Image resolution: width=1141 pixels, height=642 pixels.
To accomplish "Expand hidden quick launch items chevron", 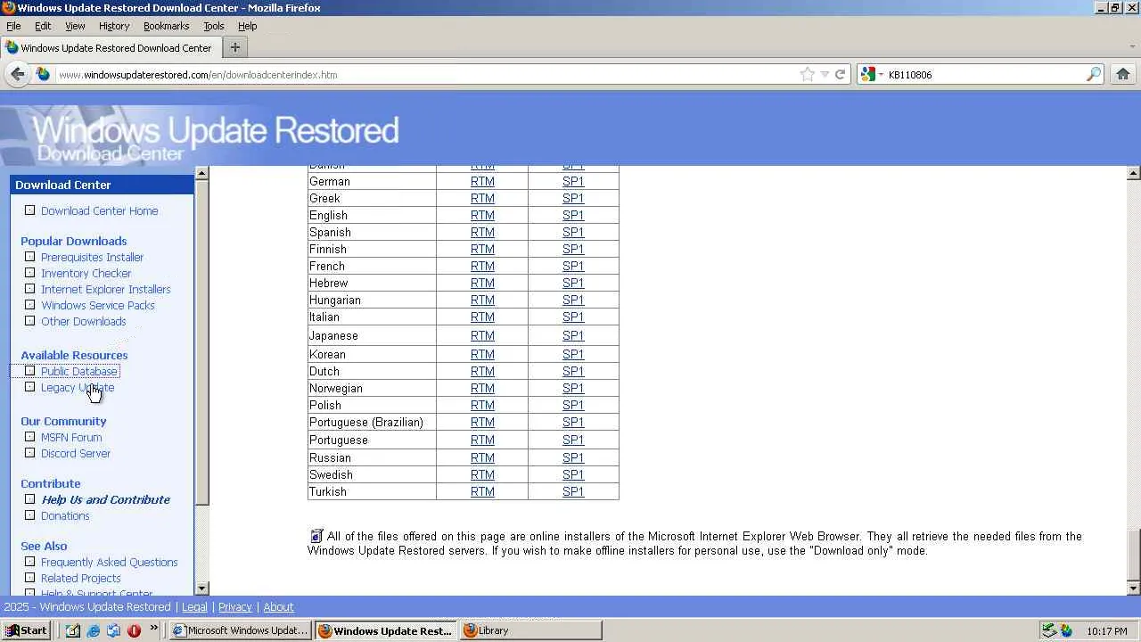I will [153, 629].
